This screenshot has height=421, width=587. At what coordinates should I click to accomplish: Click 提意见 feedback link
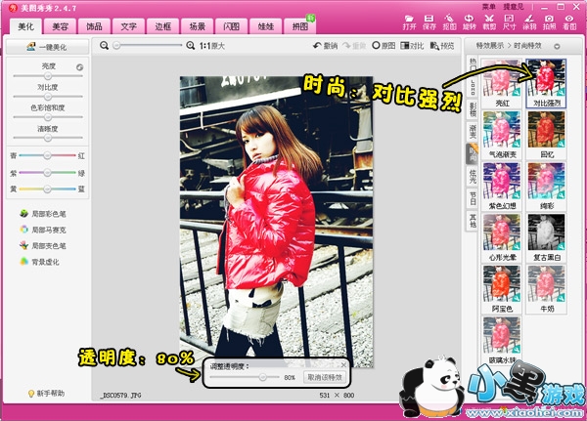(514, 7)
